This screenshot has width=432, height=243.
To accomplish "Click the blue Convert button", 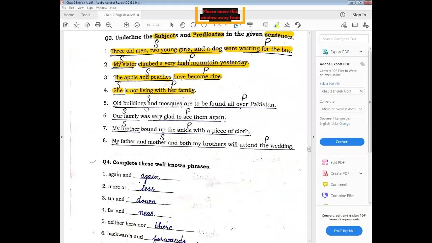I will 342,142.
